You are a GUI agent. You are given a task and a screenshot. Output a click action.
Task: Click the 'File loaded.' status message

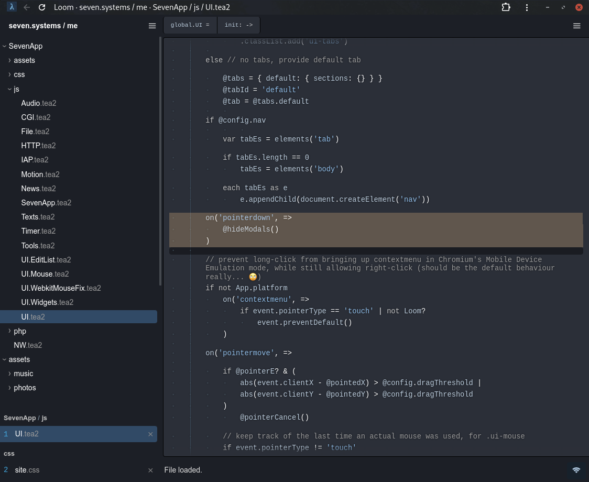tap(183, 470)
